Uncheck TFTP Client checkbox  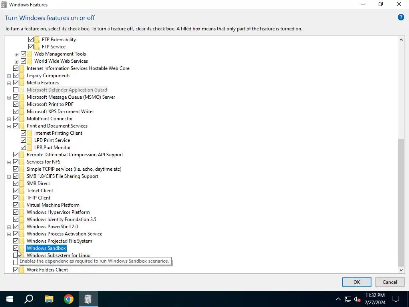pos(16,198)
